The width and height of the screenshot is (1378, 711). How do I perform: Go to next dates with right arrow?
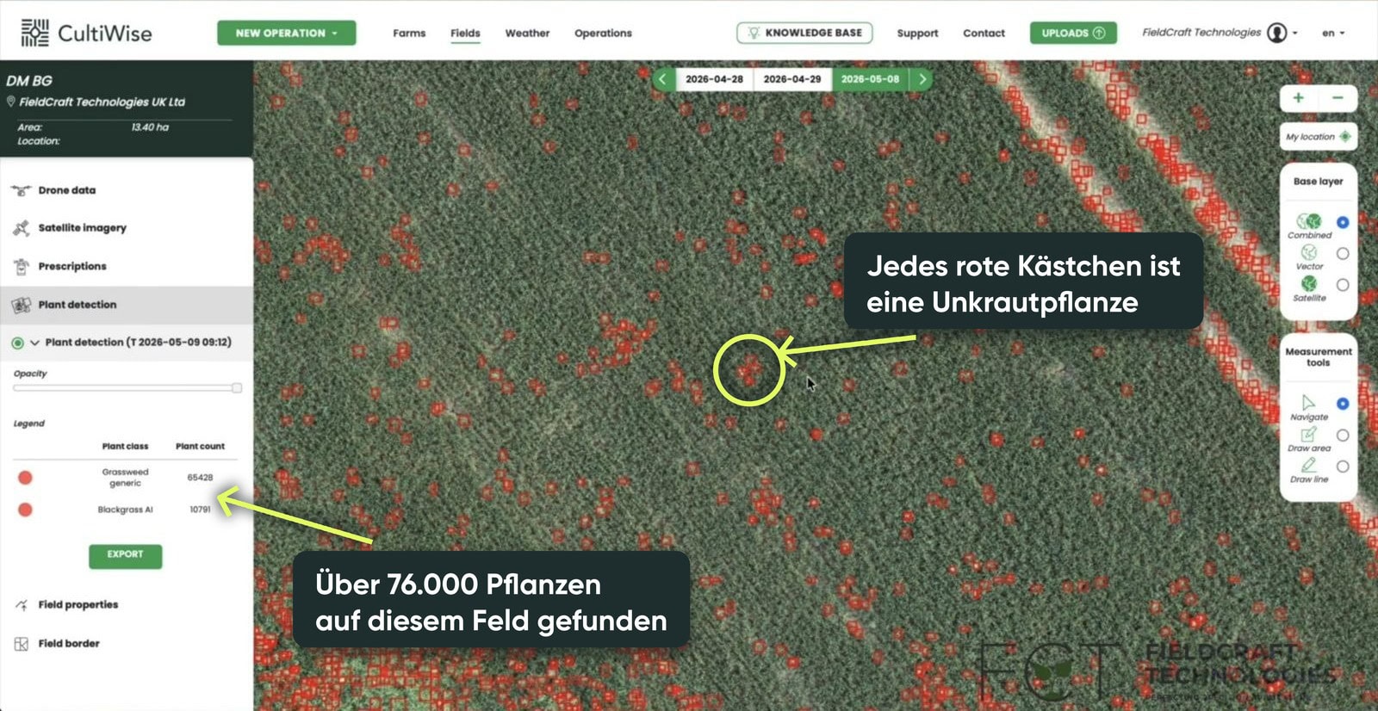click(x=922, y=79)
